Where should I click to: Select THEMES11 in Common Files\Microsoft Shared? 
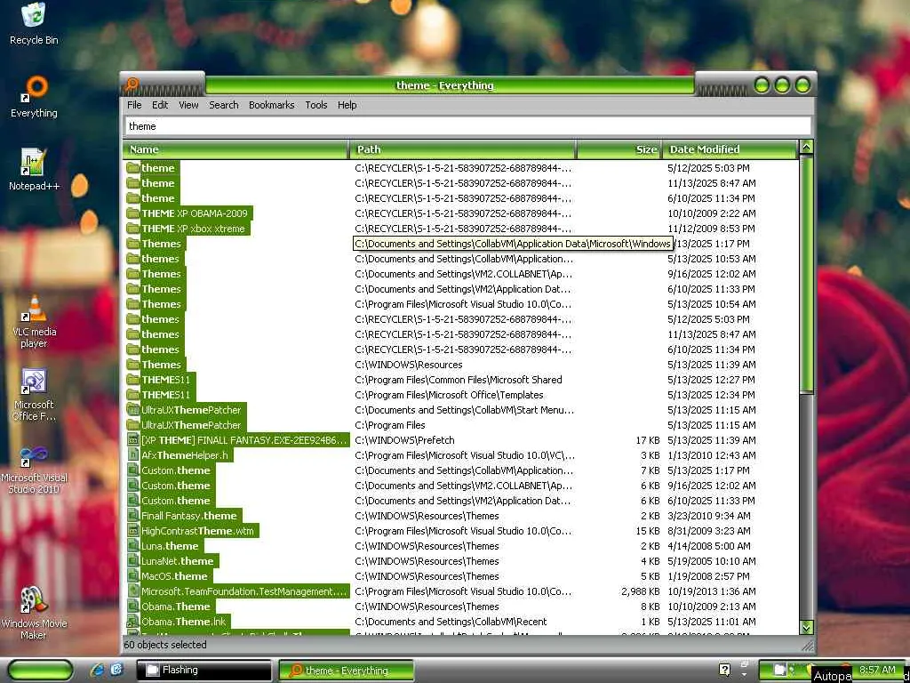[x=166, y=379]
